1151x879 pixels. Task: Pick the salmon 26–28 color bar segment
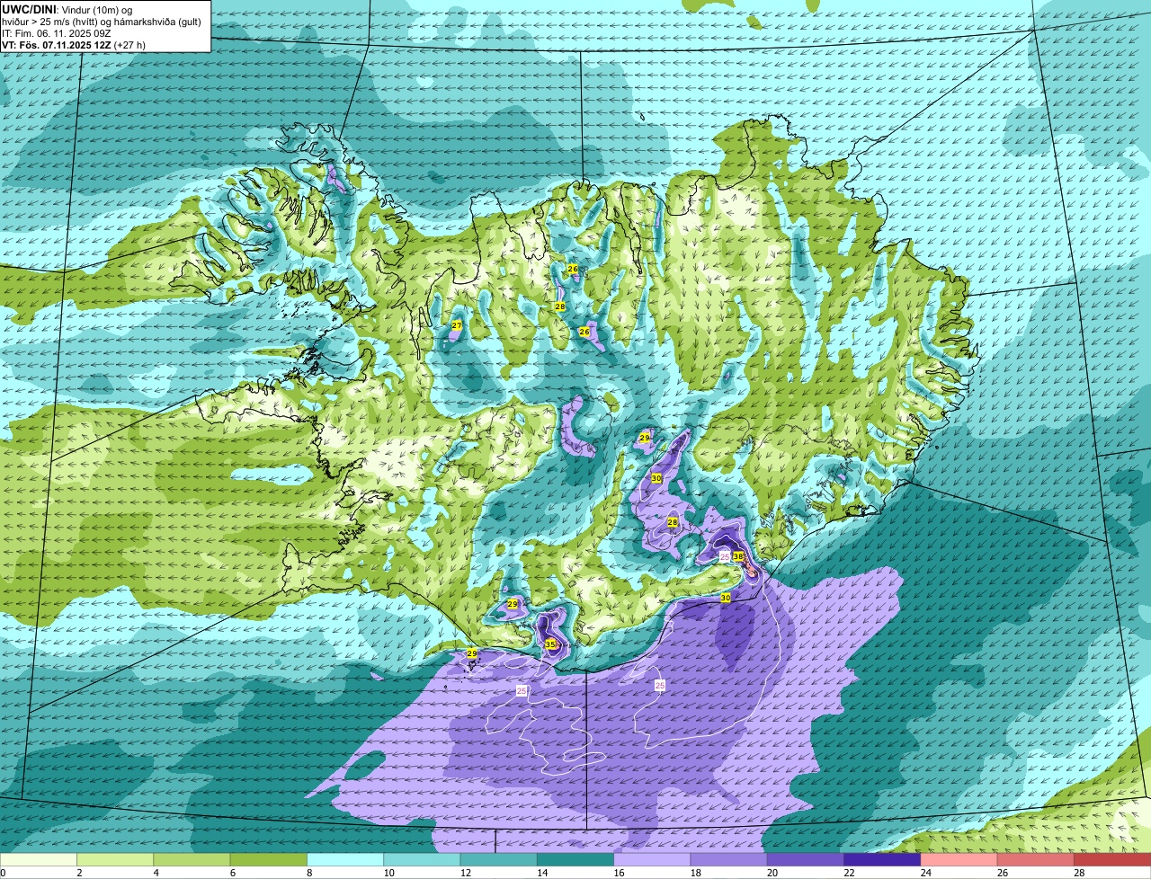click(x=1036, y=860)
